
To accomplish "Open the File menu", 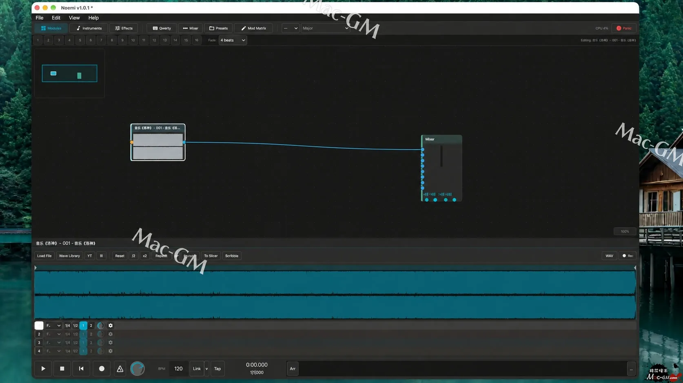I will pyautogui.click(x=40, y=18).
